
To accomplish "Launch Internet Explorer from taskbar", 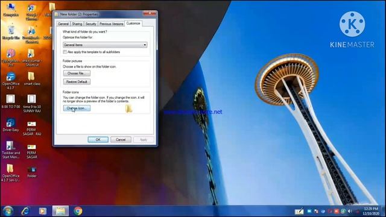I will (x=25, y=211).
